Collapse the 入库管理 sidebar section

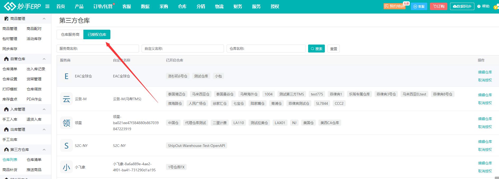coord(44,109)
